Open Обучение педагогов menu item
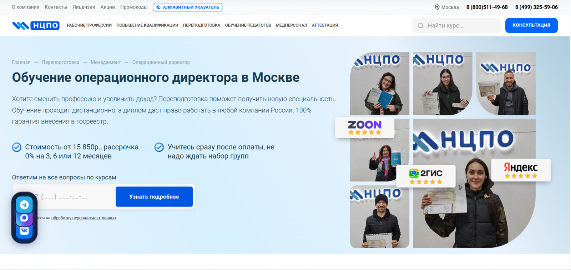 pos(248,25)
